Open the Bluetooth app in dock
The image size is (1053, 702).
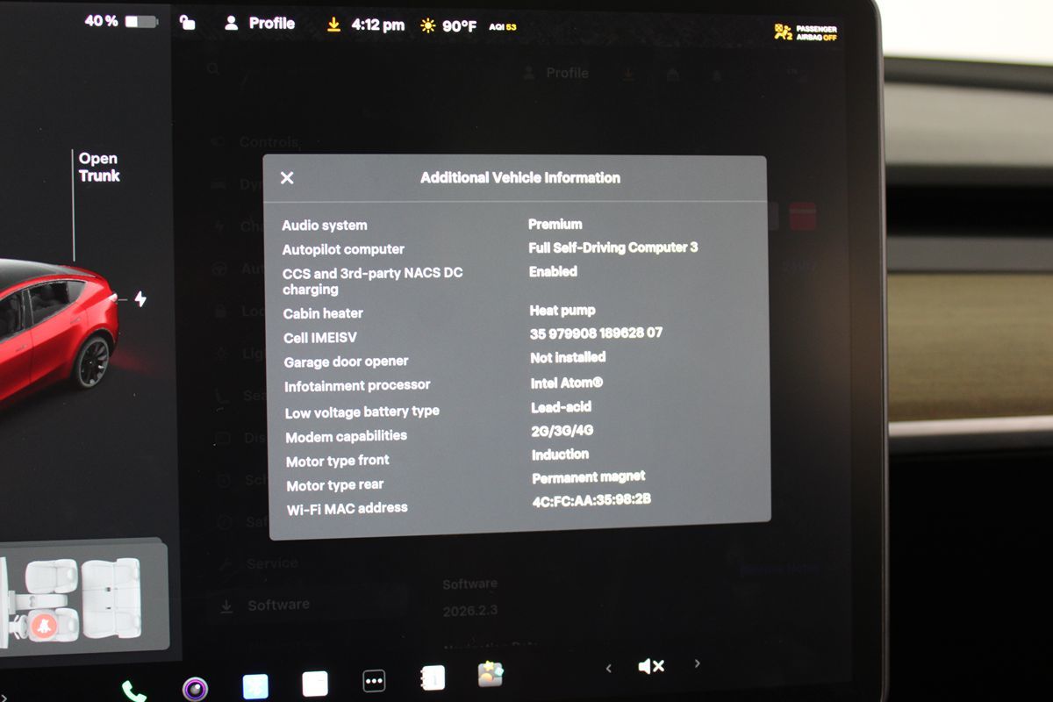(x=255, y=686)
